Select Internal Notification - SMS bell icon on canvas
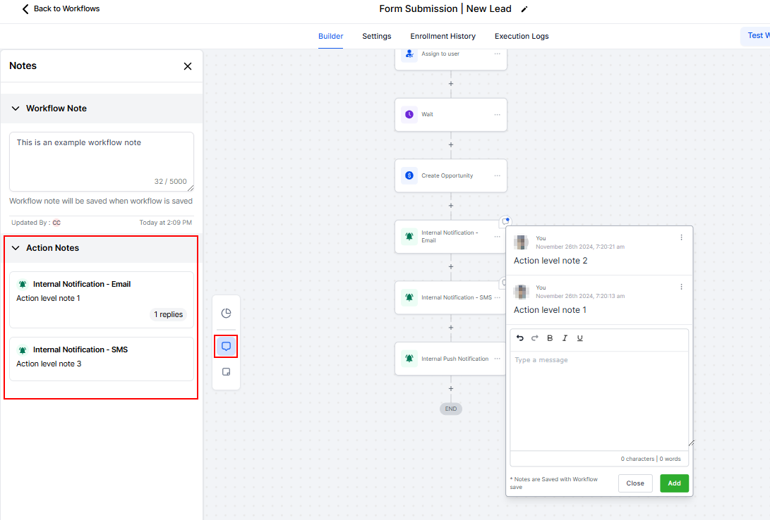Image resolution: width=770 pixels, height=520 pixels. click(x=409, y=297)
